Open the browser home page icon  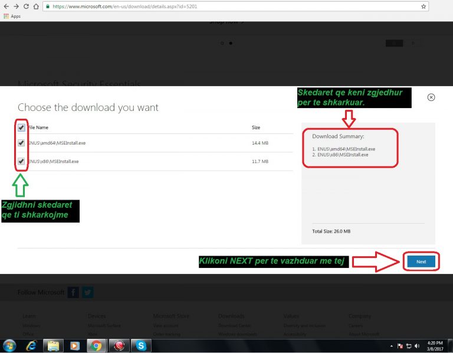coord(36,6)
